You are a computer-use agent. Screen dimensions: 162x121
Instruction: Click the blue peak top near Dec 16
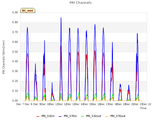click(x=95, y=25)
